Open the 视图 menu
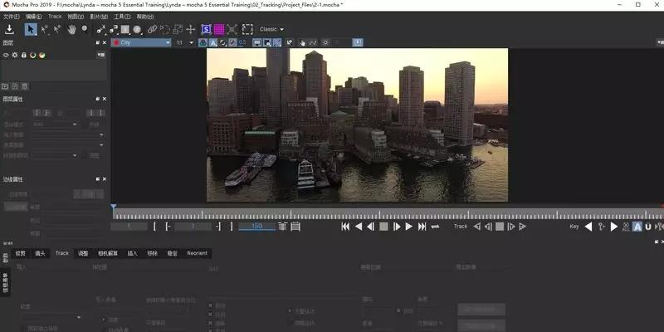 point(76,17)
